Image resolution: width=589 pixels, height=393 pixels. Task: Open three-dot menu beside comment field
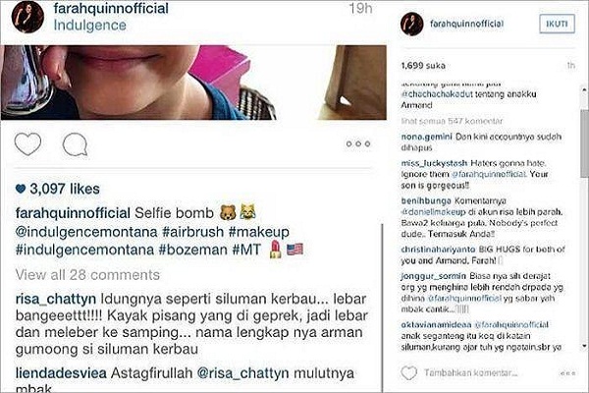coord(567,373)
